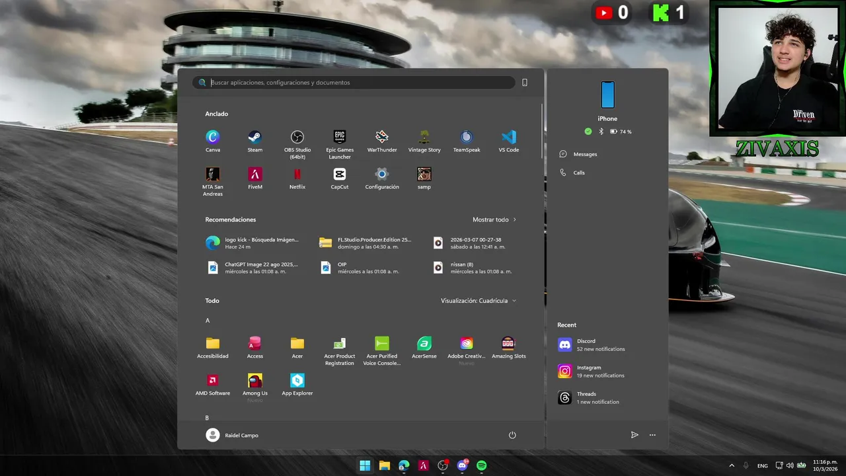Launch Steam from pinned apps

click(x=255, y=141)
